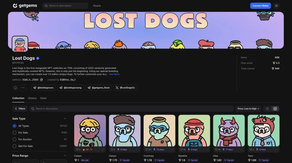The width and height of the screenshot is (292, 163).
Task: Click the Items 60K value
Action: tap(277, 58)
